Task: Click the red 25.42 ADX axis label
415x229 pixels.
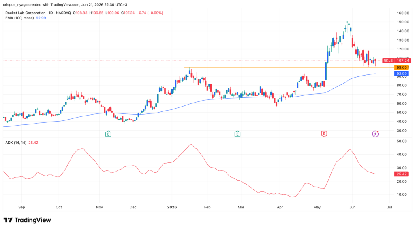Action: [x=402, y=174]
